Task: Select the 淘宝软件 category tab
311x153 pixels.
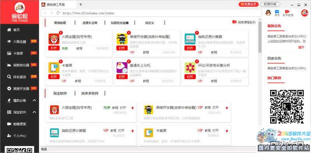Action: point(60,93)
